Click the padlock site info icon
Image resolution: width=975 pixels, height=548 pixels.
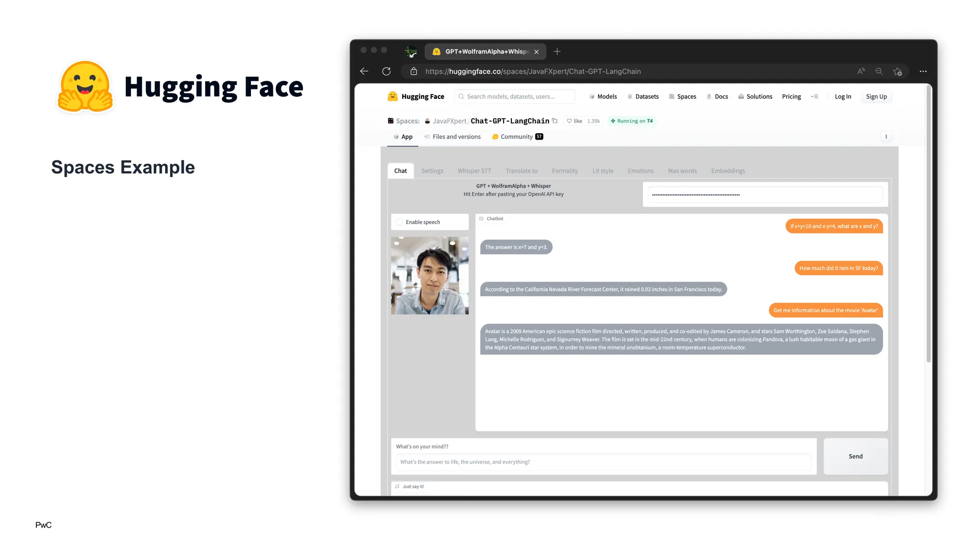pos(414,71)
